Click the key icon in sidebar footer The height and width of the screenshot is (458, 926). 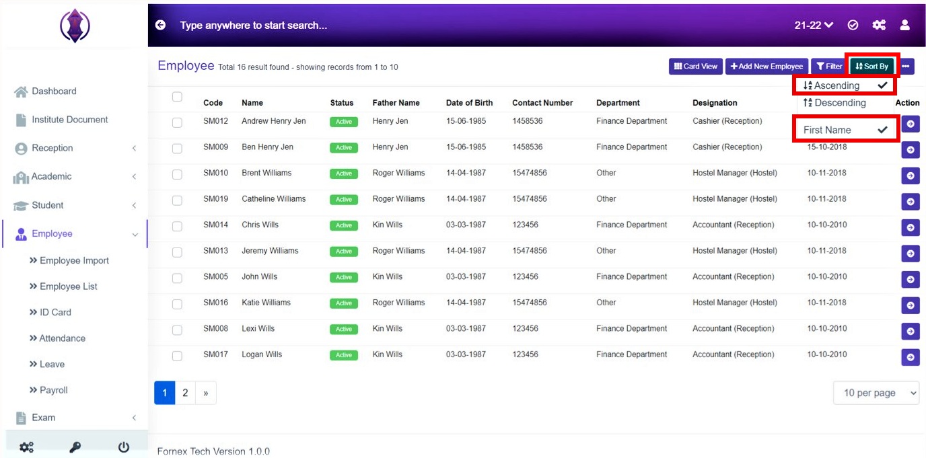[x=75, y=447]
